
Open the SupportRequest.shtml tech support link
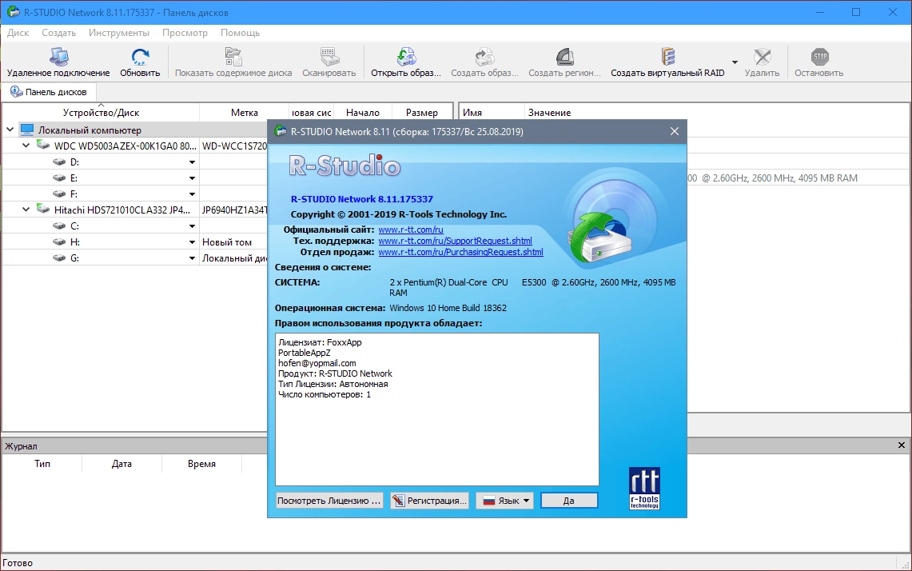[x=455, y=241]
